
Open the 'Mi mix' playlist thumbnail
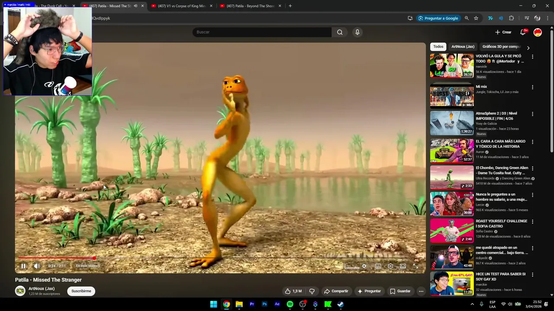pyautogui.click(x=452, y=96)
